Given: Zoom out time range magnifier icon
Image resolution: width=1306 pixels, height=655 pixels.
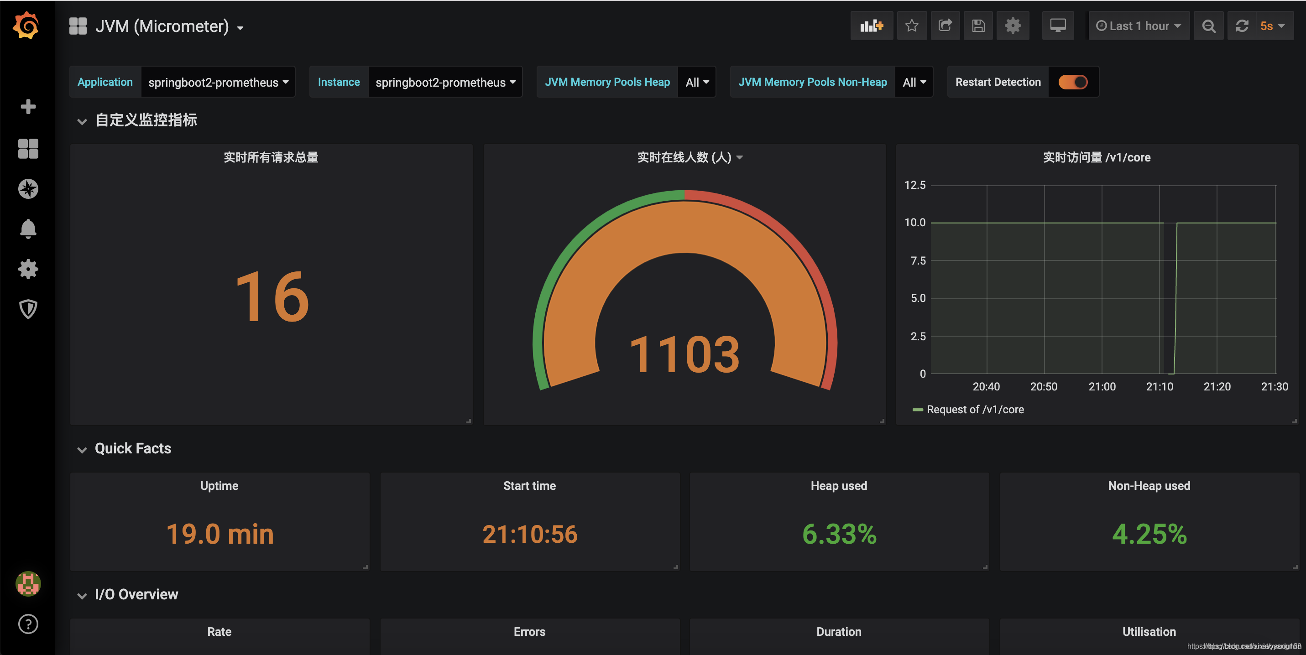Looking at the screenshot, I should 1209,26.
